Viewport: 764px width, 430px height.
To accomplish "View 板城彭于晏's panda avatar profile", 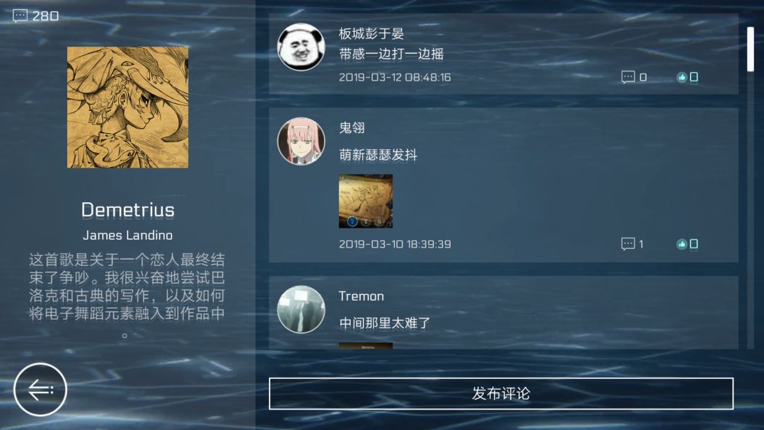I will coord(301,47).
